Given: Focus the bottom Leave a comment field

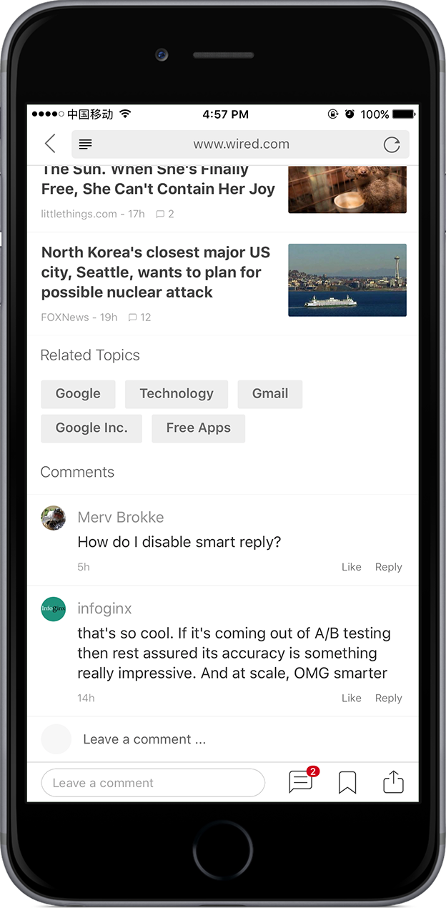Looking at the screenshot, I should 153,783.
